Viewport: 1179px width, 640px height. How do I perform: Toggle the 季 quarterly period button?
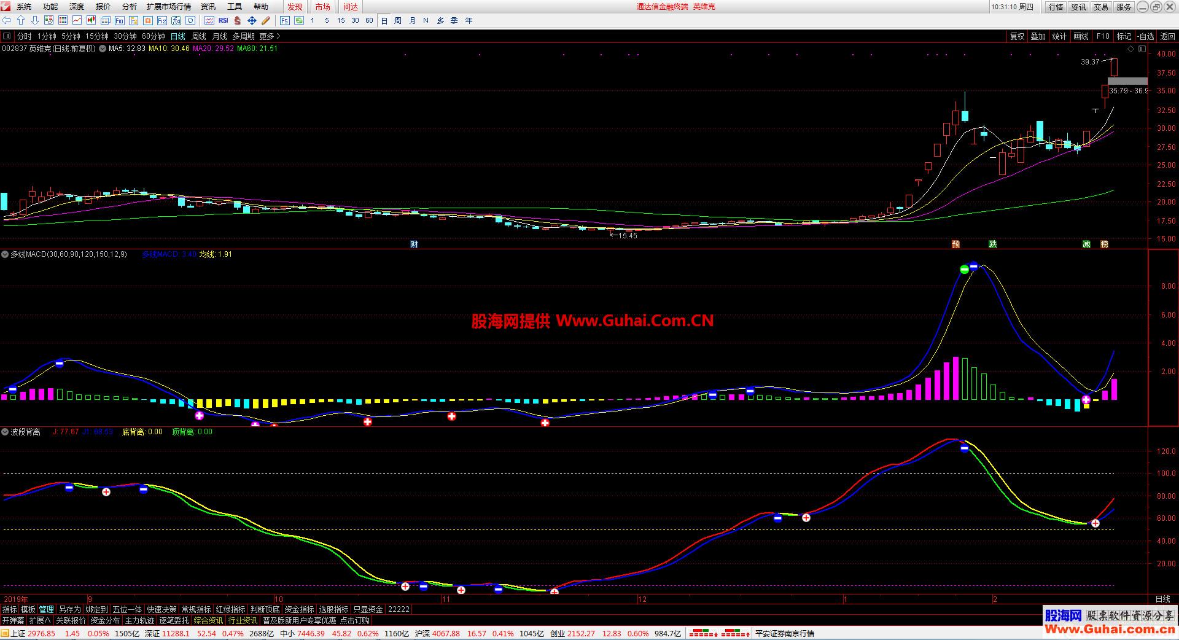(x=454, y=21)
